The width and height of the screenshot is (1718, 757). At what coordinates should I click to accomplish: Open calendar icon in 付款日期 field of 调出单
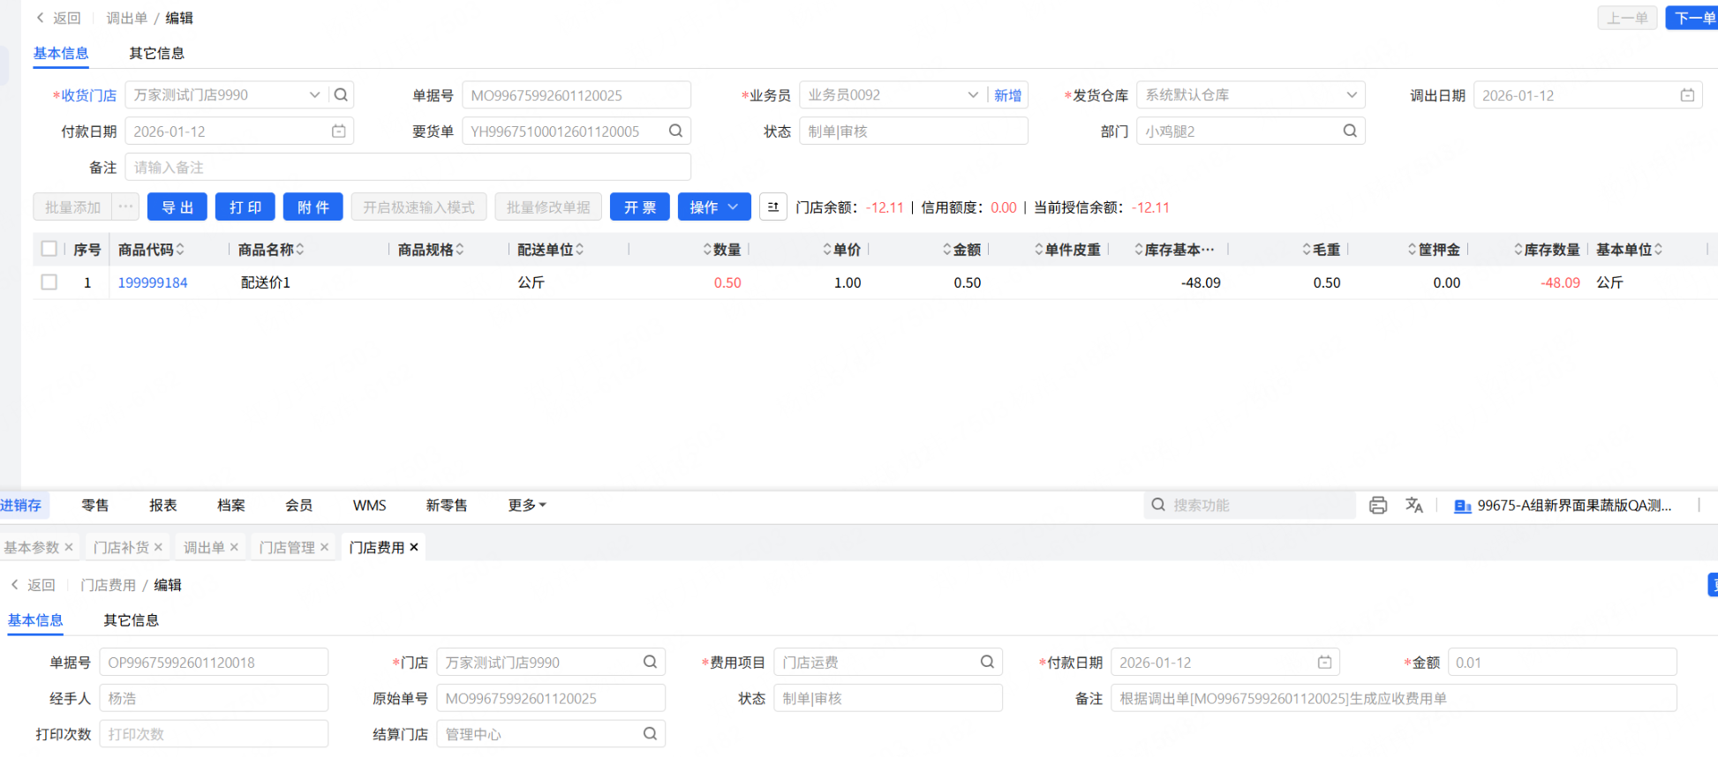click(x=338, y=131)
